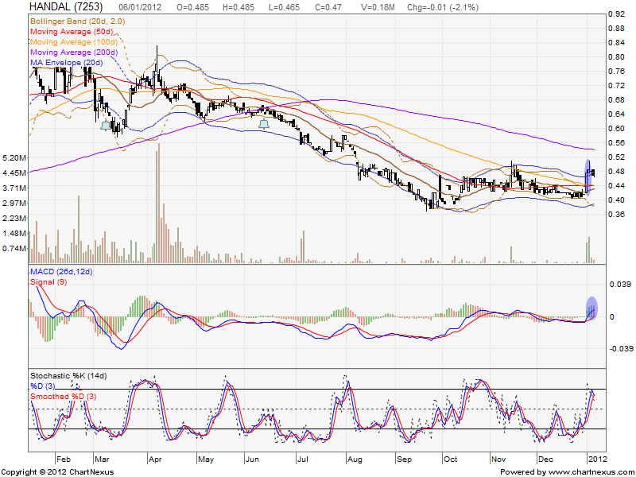636x477 pixels.
Task: Open the www.chartnexus.com link
Action: (x=587, y=471)
